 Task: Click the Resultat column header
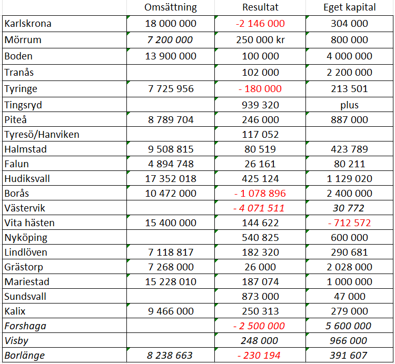tap(260, 7)
